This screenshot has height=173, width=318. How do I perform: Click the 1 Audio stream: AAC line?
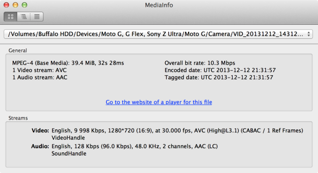40,78
